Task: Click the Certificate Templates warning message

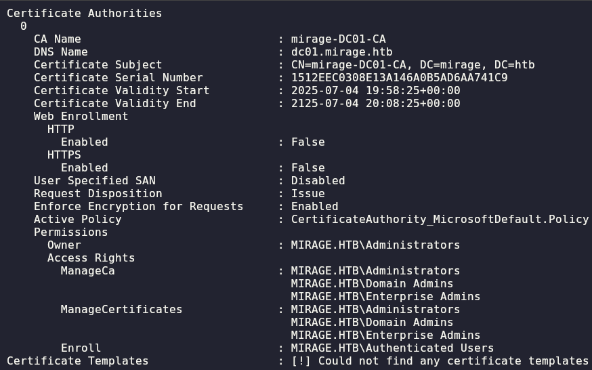Action: 440,361
